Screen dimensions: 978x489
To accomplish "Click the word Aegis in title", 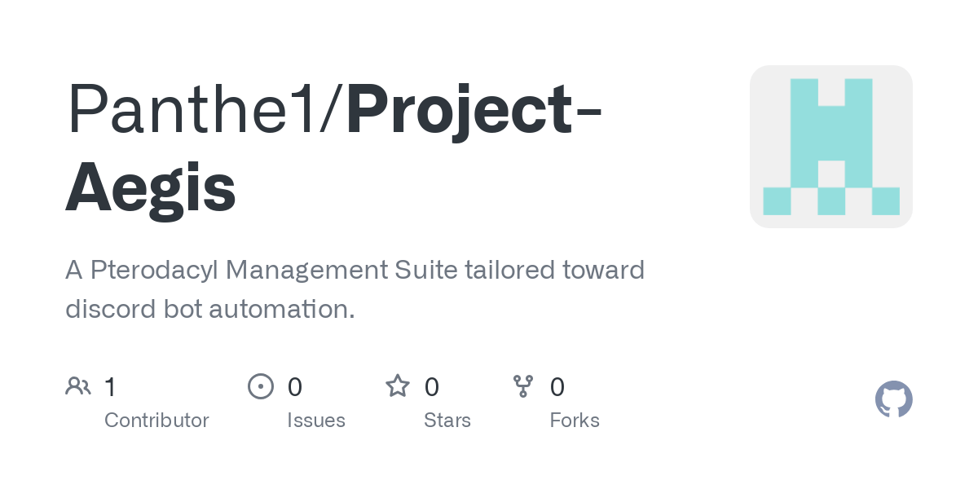I will [x=151, y=187].
